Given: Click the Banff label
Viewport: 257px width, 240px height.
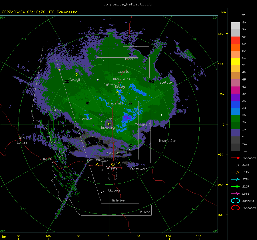Looking at the screenshot, I should click(x=47, y=159).
